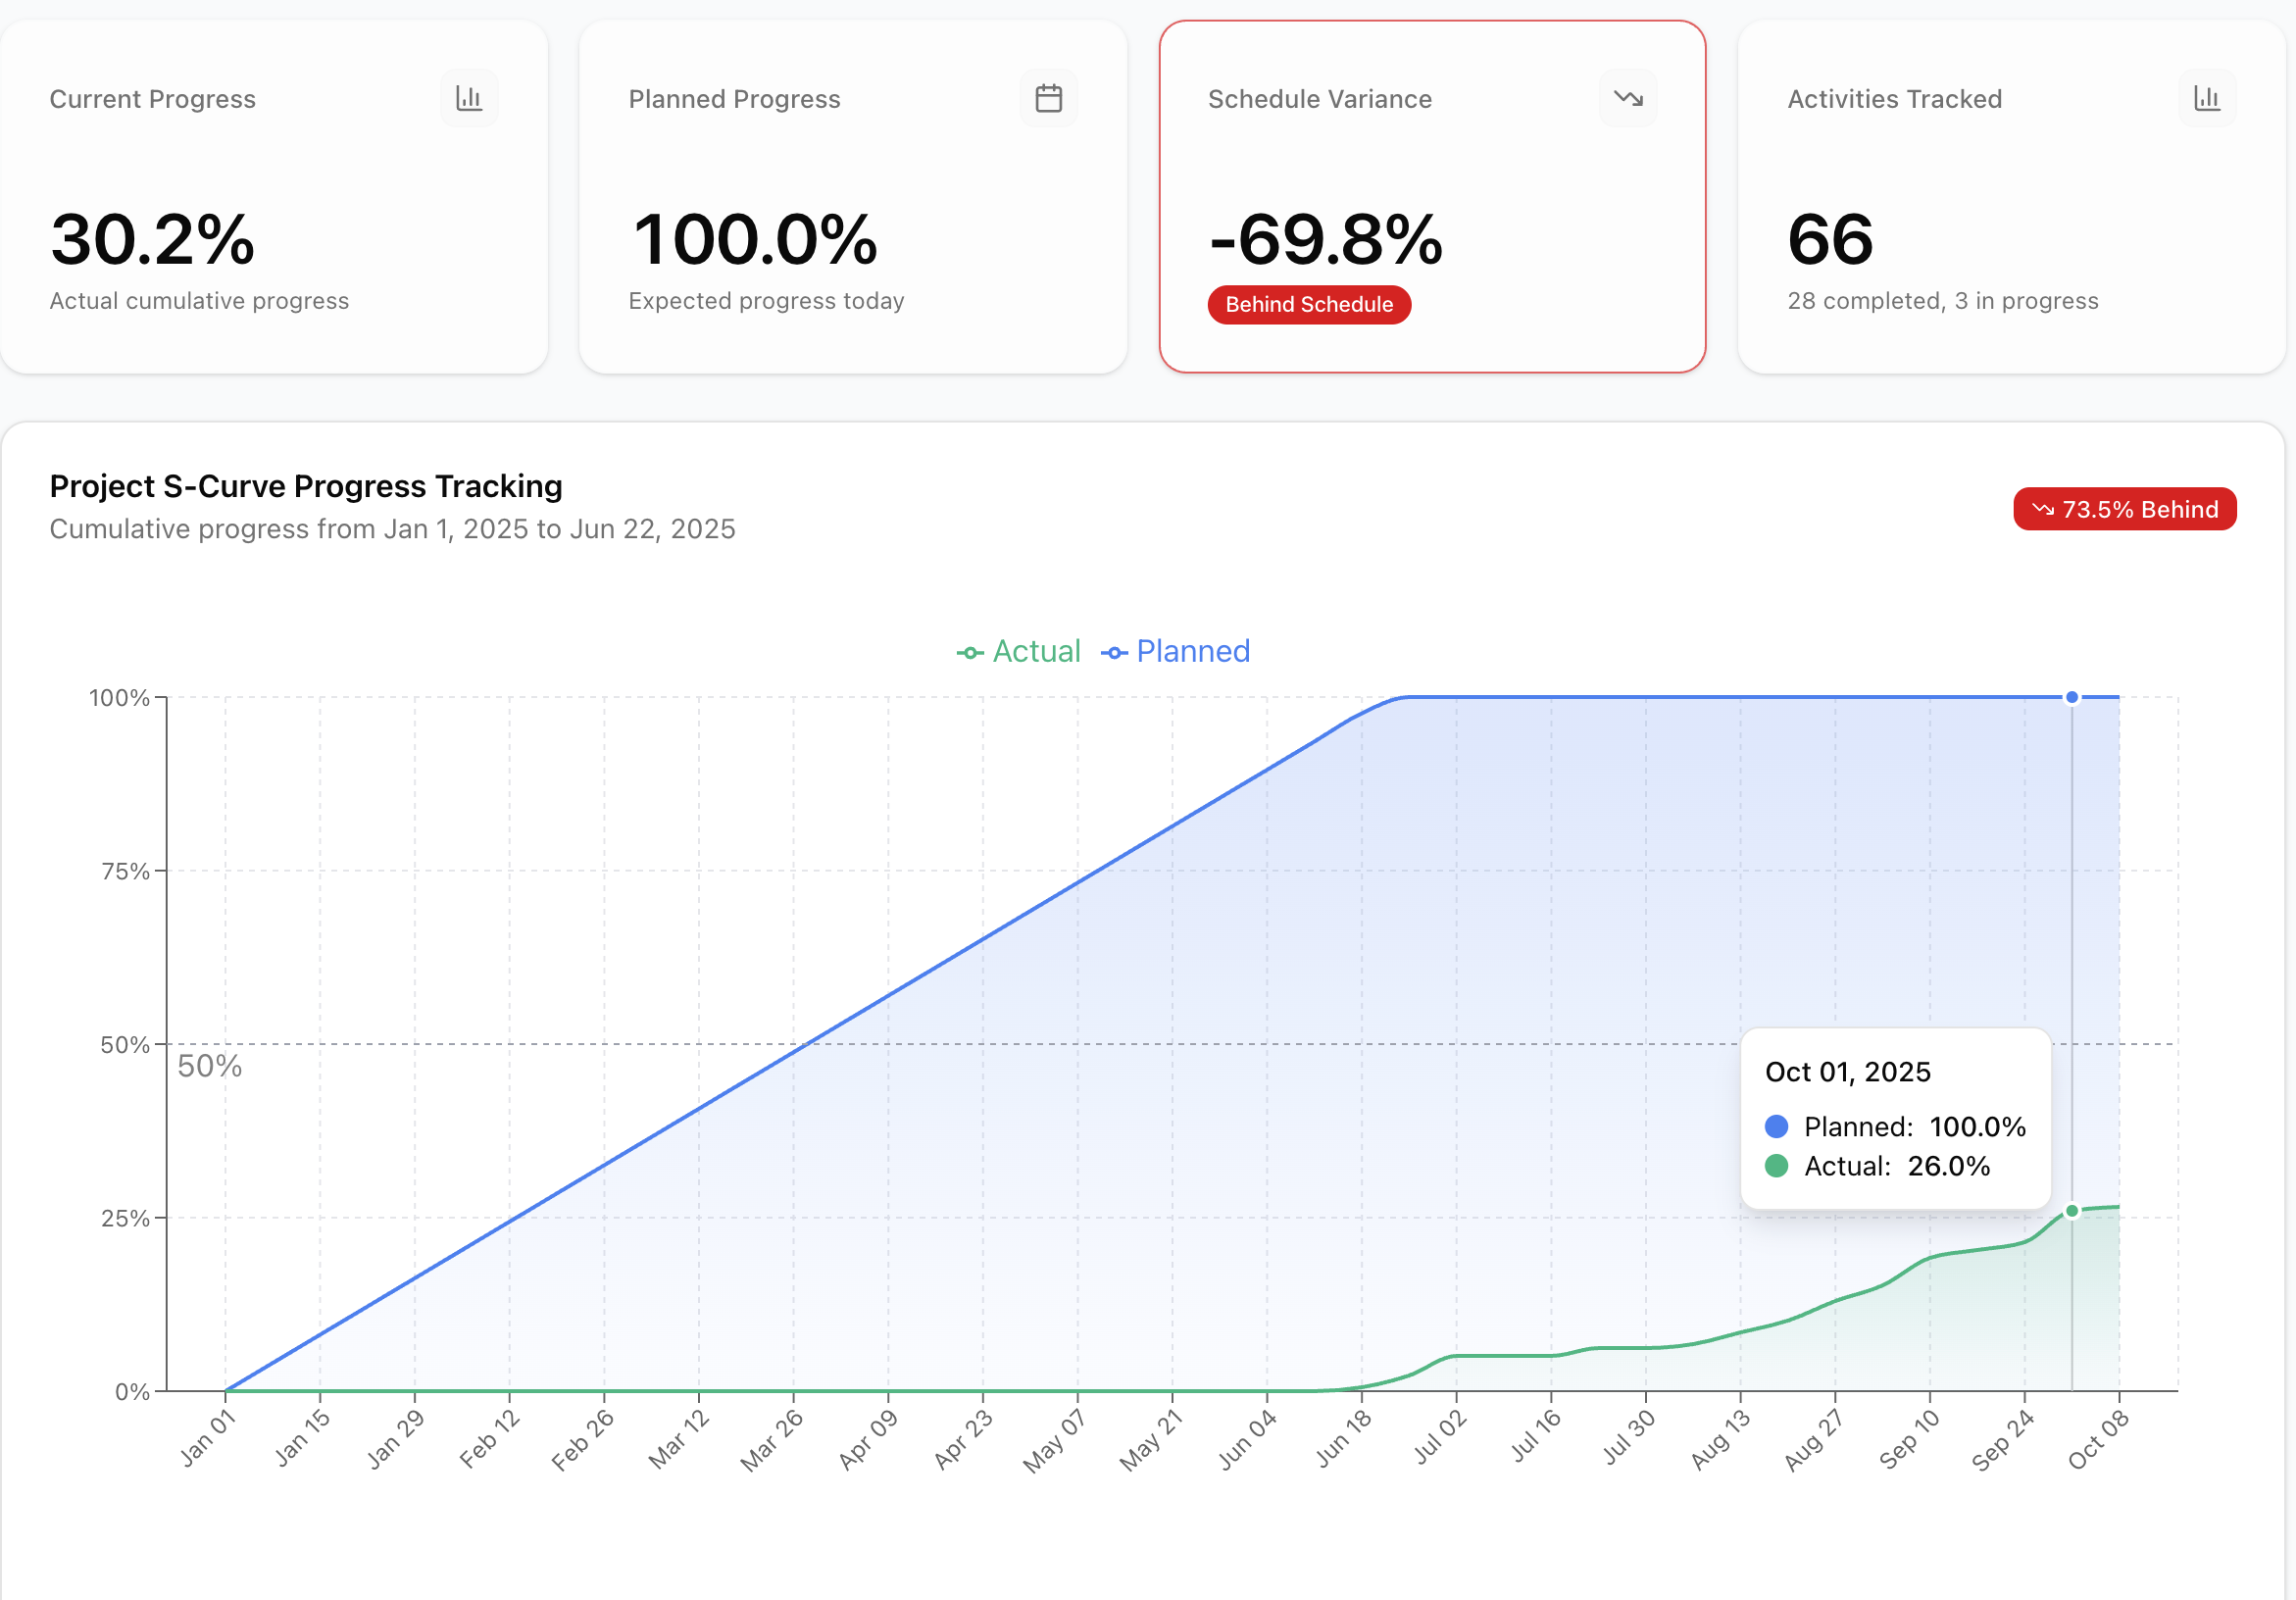Click the 30.2% Current Progress value

pos(153,240)
